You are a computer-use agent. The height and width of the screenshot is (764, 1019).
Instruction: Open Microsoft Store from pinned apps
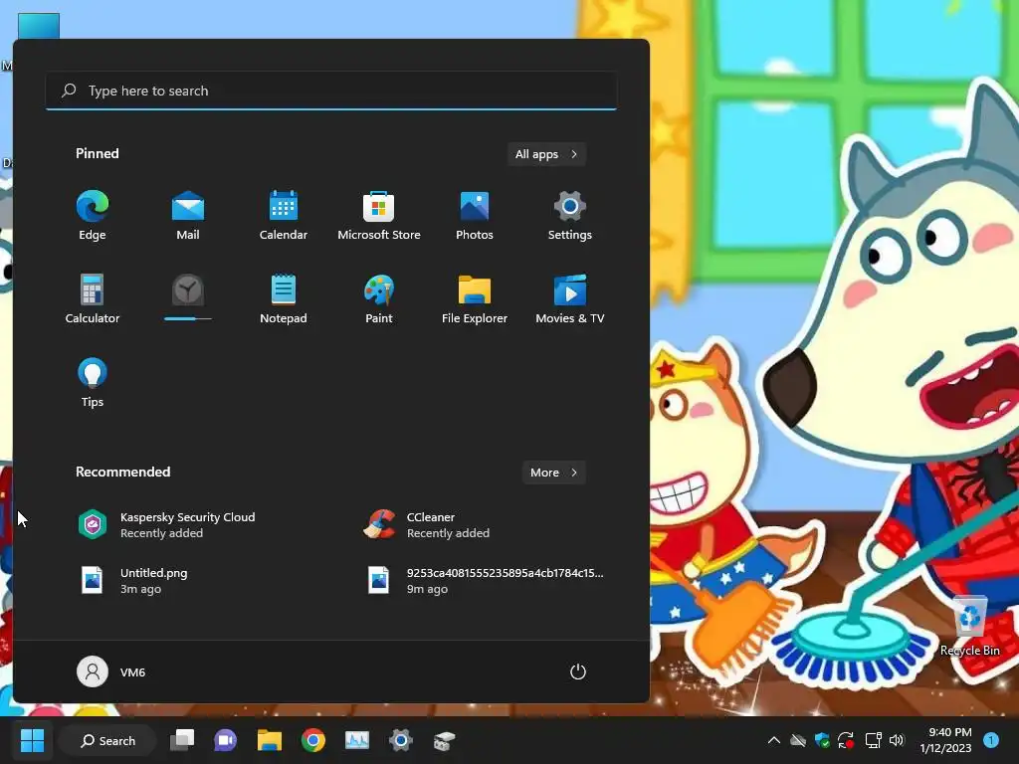click(379, 216)
